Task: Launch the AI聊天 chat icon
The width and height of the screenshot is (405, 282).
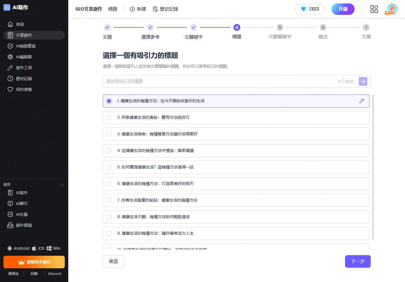Action: point(10,204)
